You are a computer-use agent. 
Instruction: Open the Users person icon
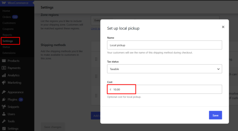(4, 114)
